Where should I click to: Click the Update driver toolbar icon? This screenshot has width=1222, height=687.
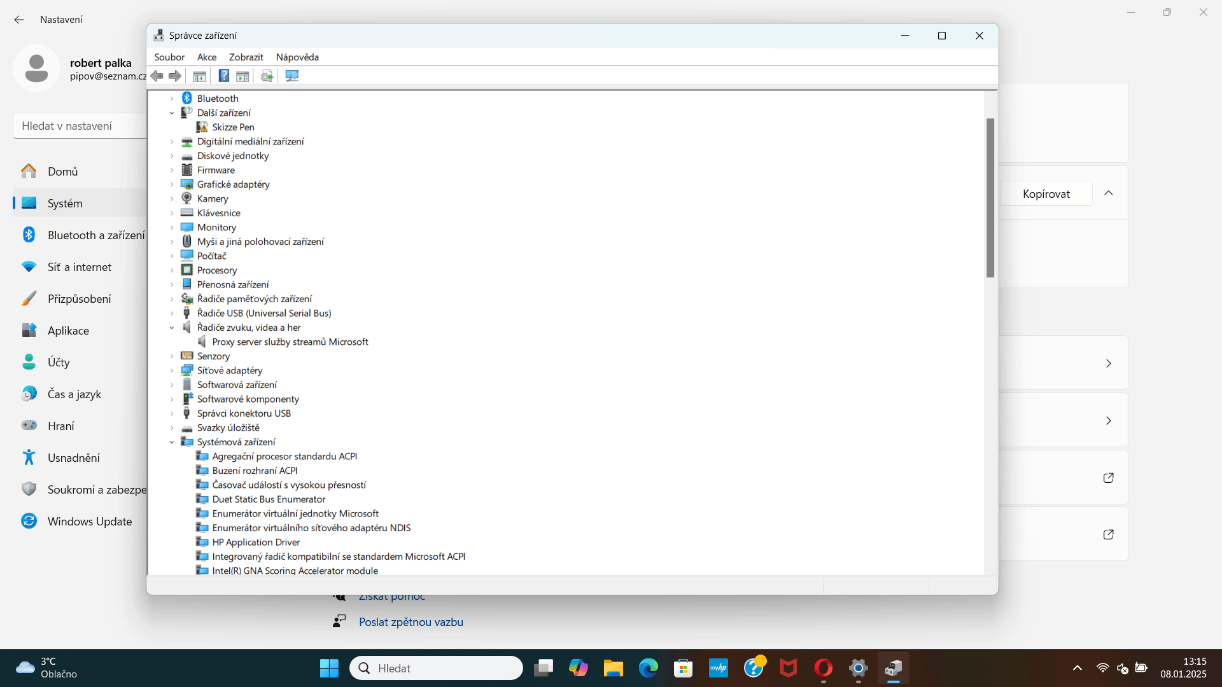tap(267, 76)
